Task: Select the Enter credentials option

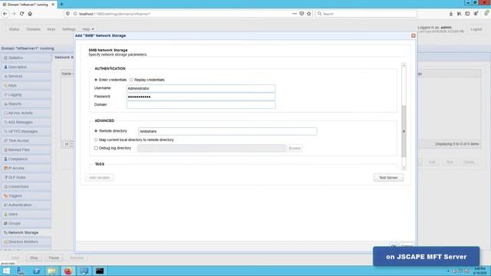Action: (96, 80)
